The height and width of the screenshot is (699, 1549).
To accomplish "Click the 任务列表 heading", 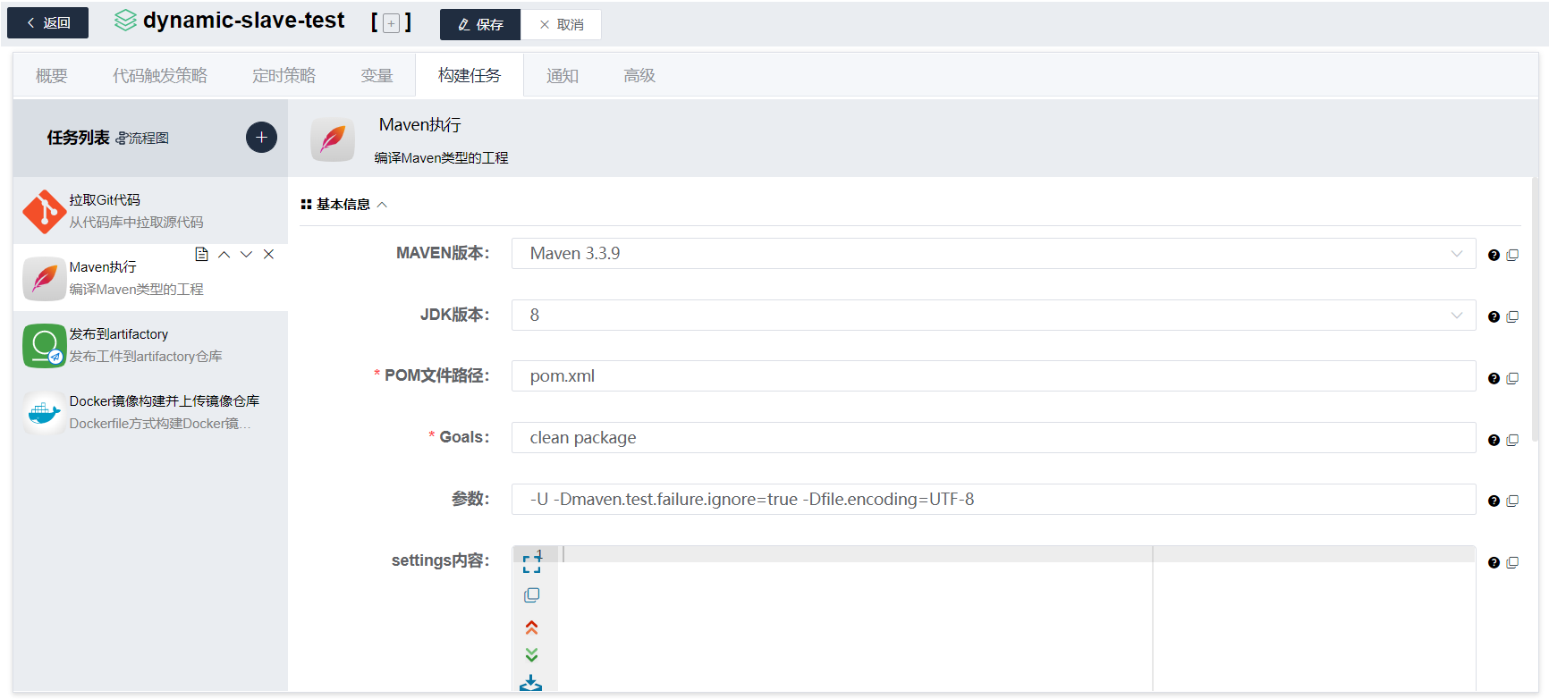I will coord(78,138).
